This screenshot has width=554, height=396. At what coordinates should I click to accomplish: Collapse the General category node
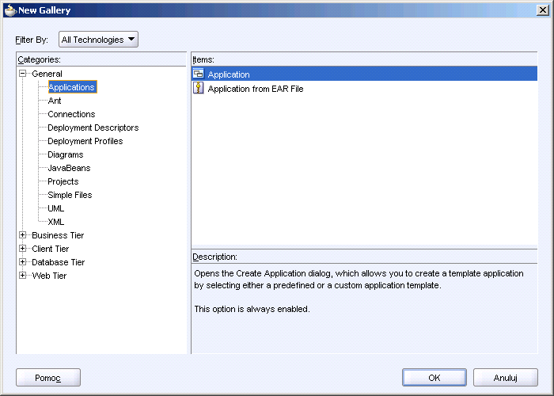tap(23, 74)
